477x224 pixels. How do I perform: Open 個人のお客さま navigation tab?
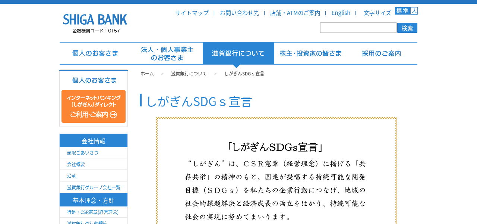coord(95,53)
